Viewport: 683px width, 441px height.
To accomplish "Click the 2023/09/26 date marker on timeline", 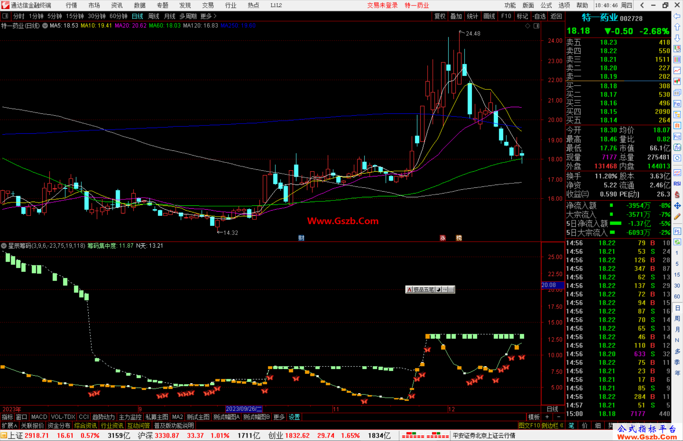I will click(244, 409).
